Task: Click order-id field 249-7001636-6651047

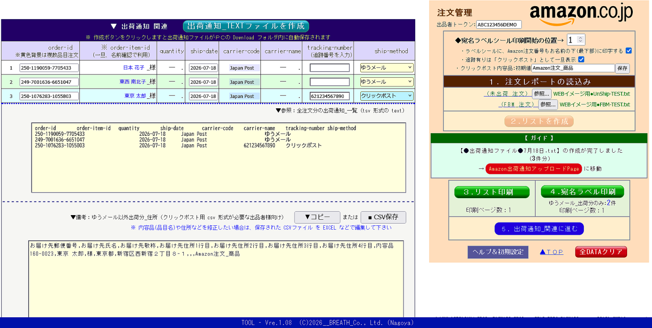Action: tap(49, 82)
